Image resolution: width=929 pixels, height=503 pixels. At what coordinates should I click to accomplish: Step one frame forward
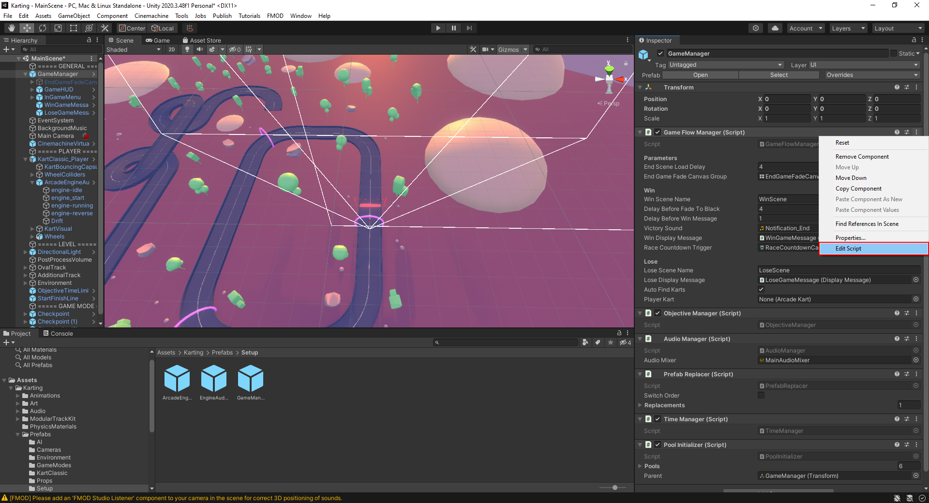point(469,28)
